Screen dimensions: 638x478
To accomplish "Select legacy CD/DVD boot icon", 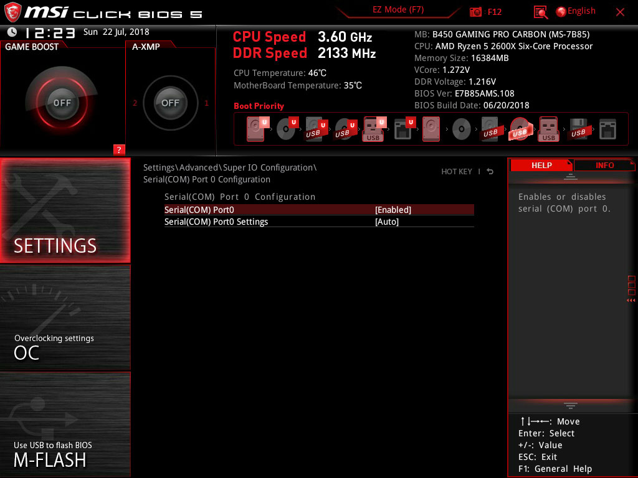I will pos(462,129).
